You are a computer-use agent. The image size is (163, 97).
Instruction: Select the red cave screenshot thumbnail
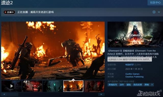(x=32, y=86)
